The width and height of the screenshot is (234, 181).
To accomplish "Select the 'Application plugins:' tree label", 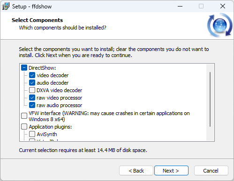I will tap(50, 127).
